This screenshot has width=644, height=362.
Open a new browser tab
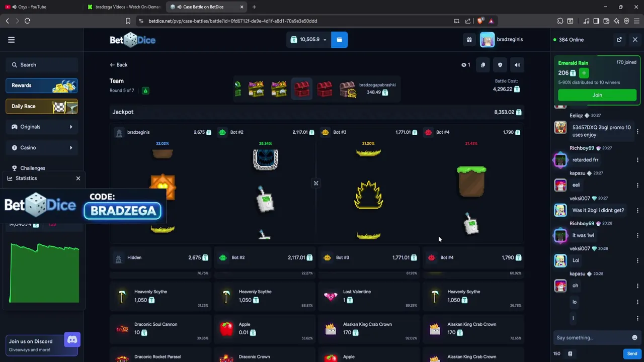[x=254, y=7]
